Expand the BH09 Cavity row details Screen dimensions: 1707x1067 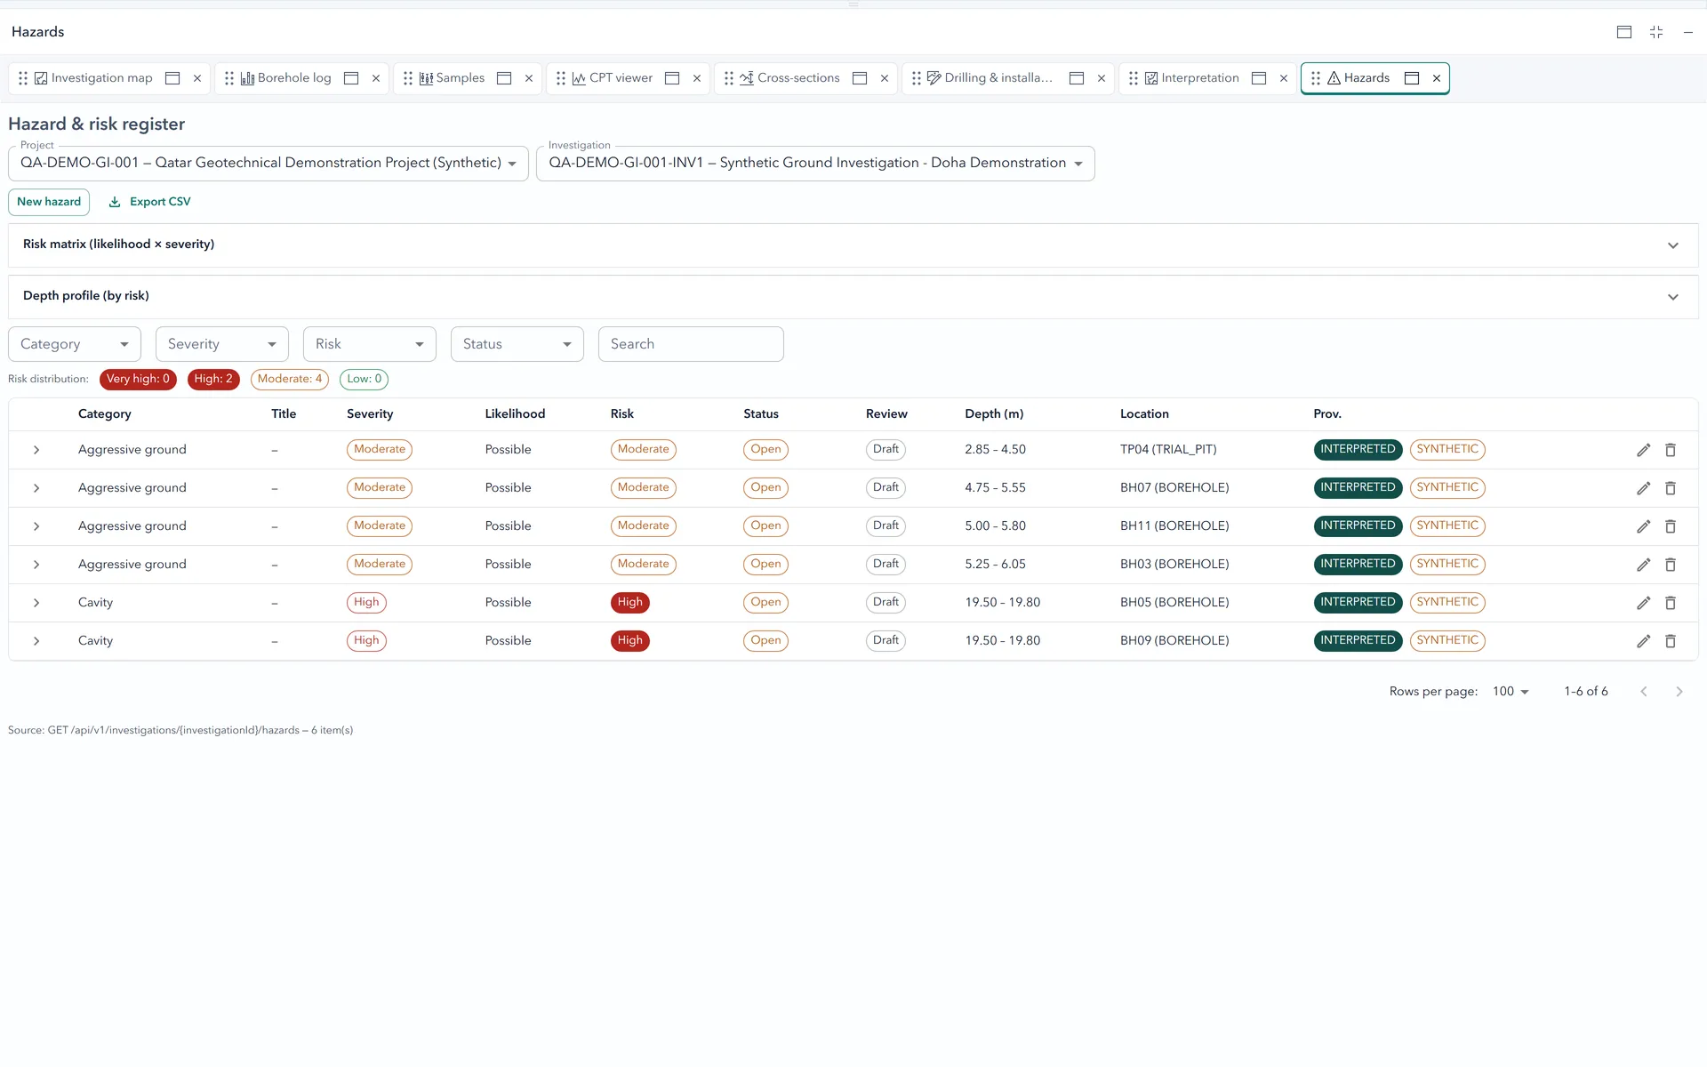(36, 641)
